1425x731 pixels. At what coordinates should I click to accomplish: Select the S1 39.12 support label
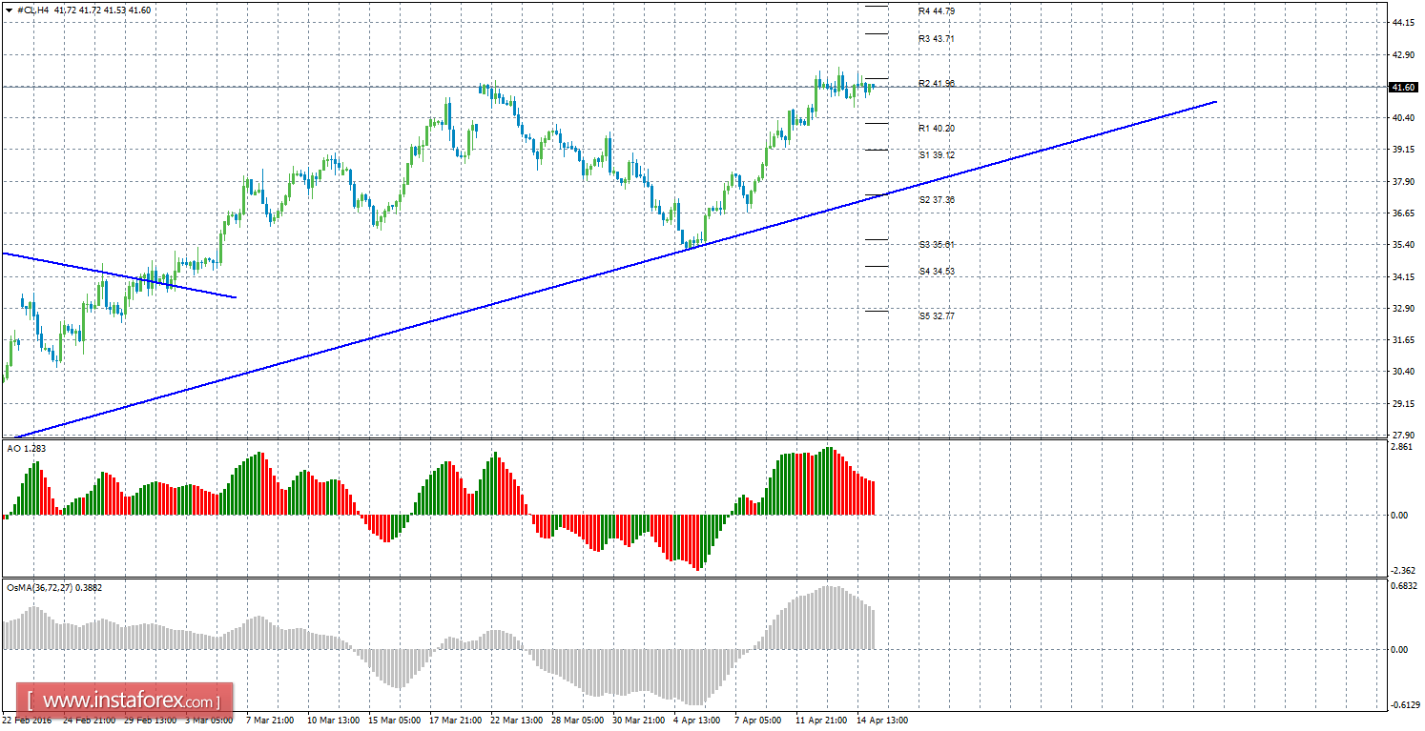coord(936,154)
